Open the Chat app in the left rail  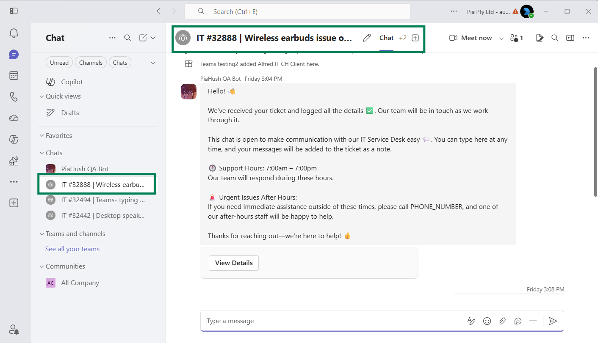point(14,55)
